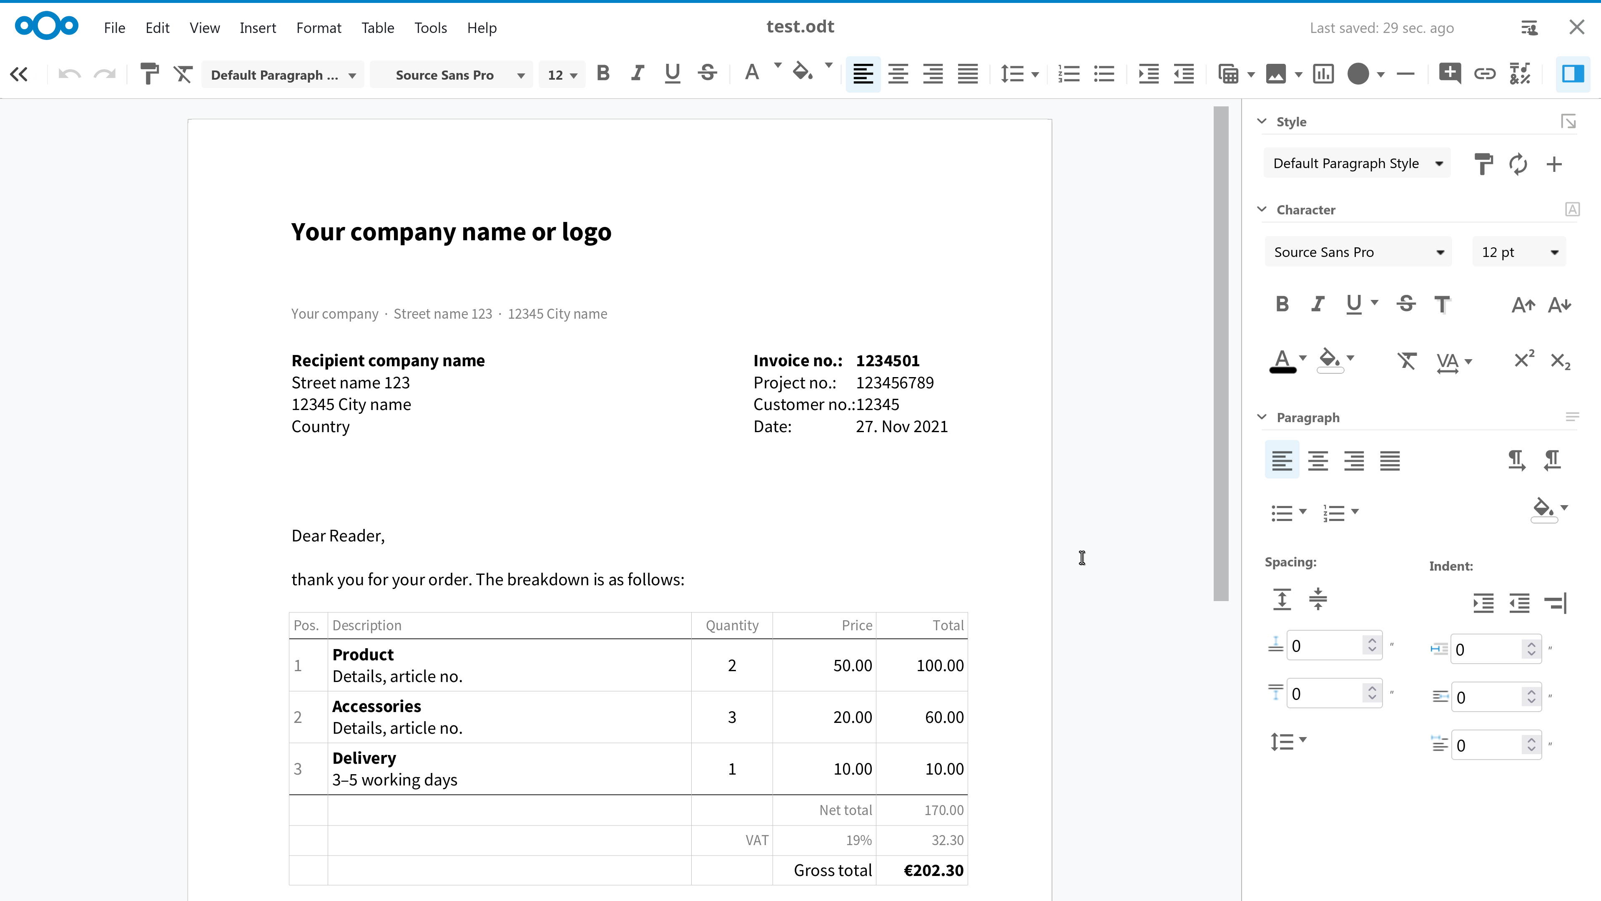The image size is (1601, 901).
Task: Toggle the sidebar panel button
Action: 1572,74
